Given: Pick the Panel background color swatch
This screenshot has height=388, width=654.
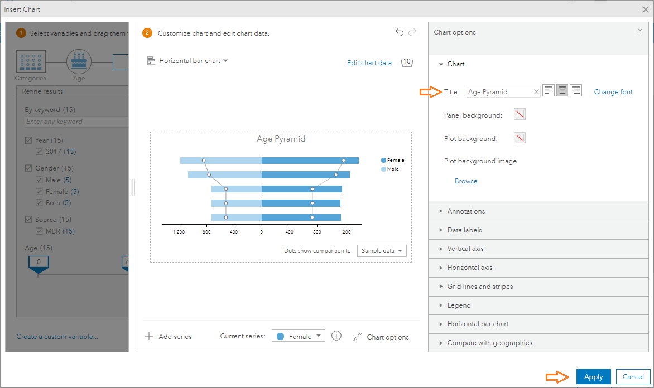Looking at the screenshot, I should click(520, 114).
